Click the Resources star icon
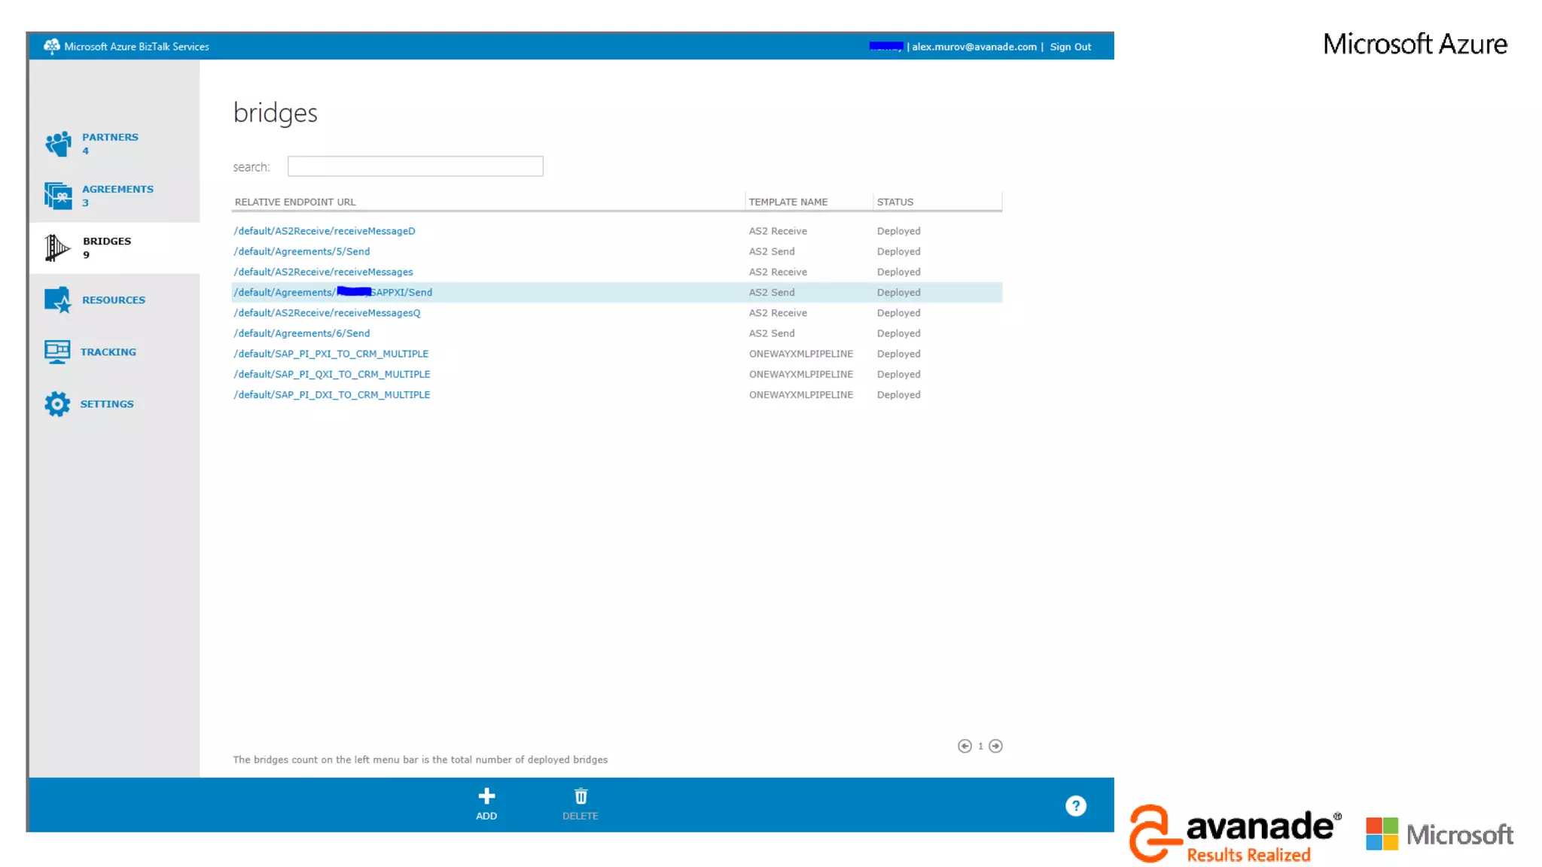Image resolution: width=1542 pixels, height=867 pixels. tap(58, 300)
